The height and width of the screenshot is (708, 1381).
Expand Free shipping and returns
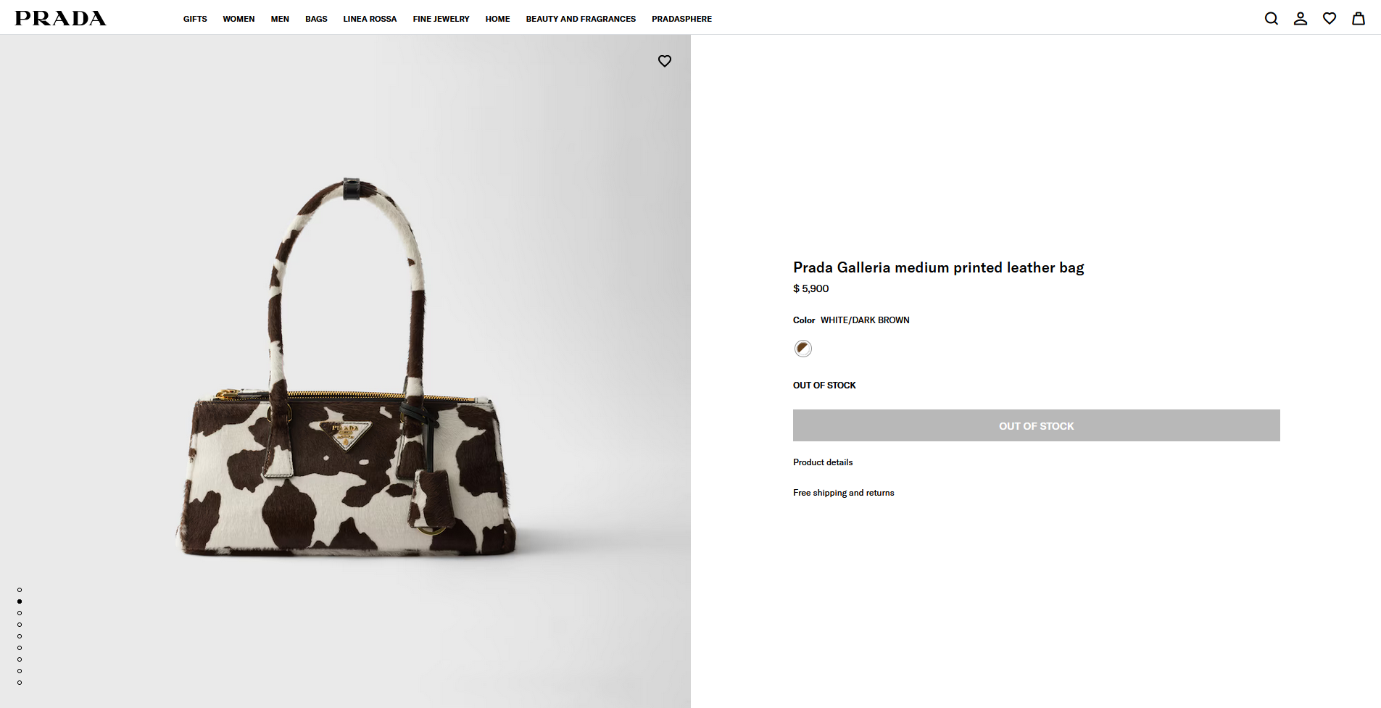tap(843, 493)
